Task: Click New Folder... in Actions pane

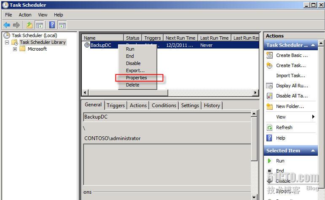Action: pos(290,106)
